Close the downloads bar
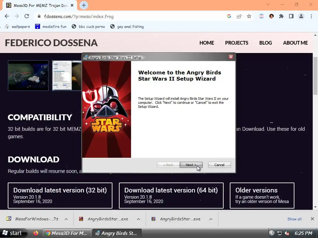This screenshot has height=238, width=318. click(x=312, y=219)
